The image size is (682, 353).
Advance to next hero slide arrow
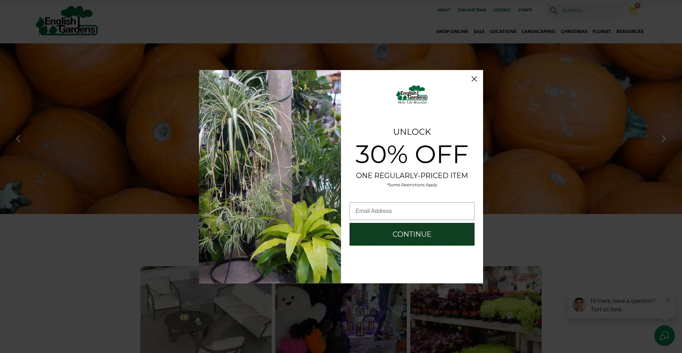pos(664,139)
